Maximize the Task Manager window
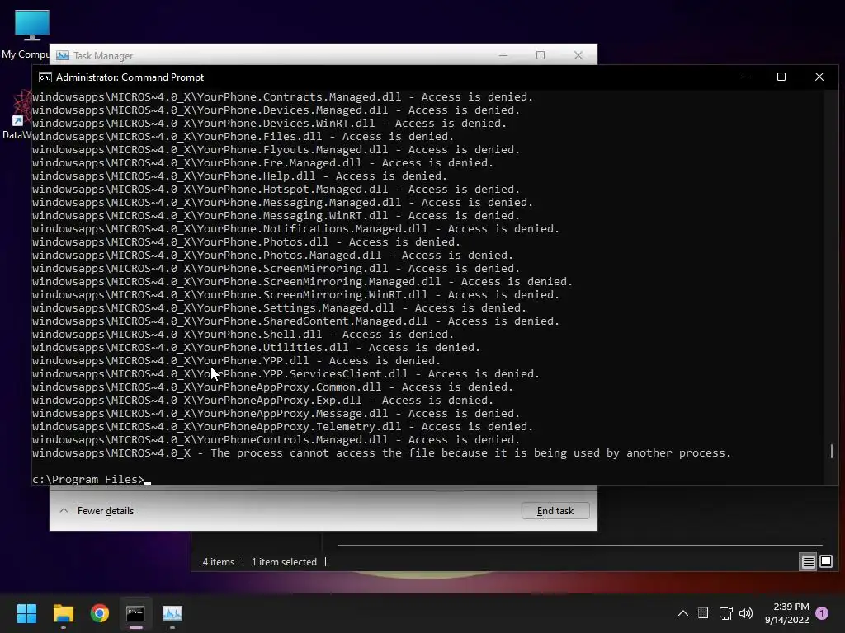Image resolution: width=845 pixels, height=633 pixels. (x=541, y=55)
